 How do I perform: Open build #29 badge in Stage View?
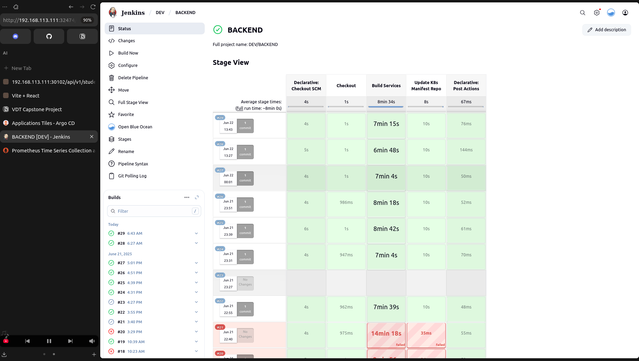[x=220, y=118]
